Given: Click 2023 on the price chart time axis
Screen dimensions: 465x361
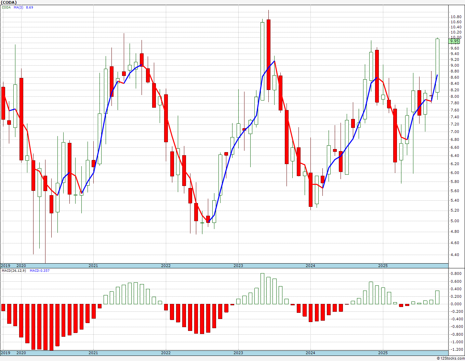Looking at the screenshot, I should (x=238, y=266).
